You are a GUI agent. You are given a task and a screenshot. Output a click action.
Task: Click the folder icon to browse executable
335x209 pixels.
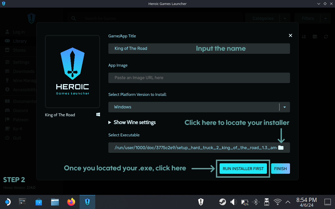(x=281, y=148)
